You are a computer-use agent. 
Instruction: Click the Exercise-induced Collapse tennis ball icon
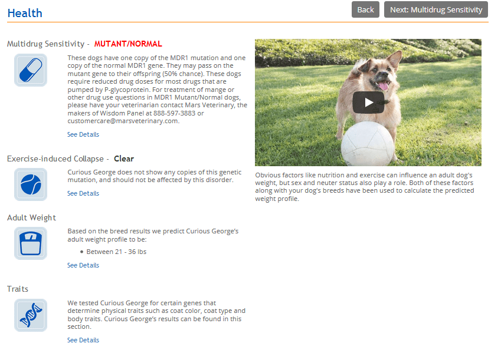pyautogui.click(x=31, y=184)
